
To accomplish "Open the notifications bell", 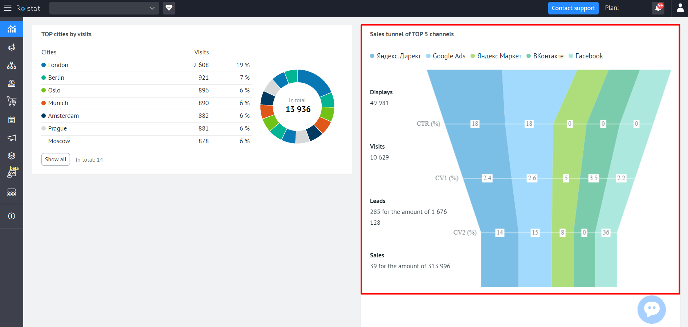I will pyautogui.click(x=658, y=8).
